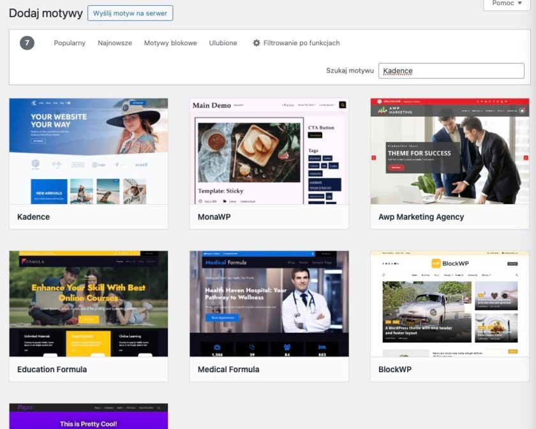Open the Kadence theme thumbnail
Image resolution: width=536 pixels, height=429 pixels.
click(89, 151)
